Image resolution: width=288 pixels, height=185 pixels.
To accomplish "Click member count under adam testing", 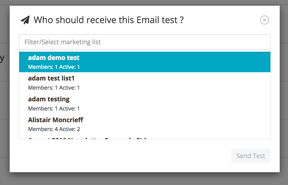I will click(54, 108).
